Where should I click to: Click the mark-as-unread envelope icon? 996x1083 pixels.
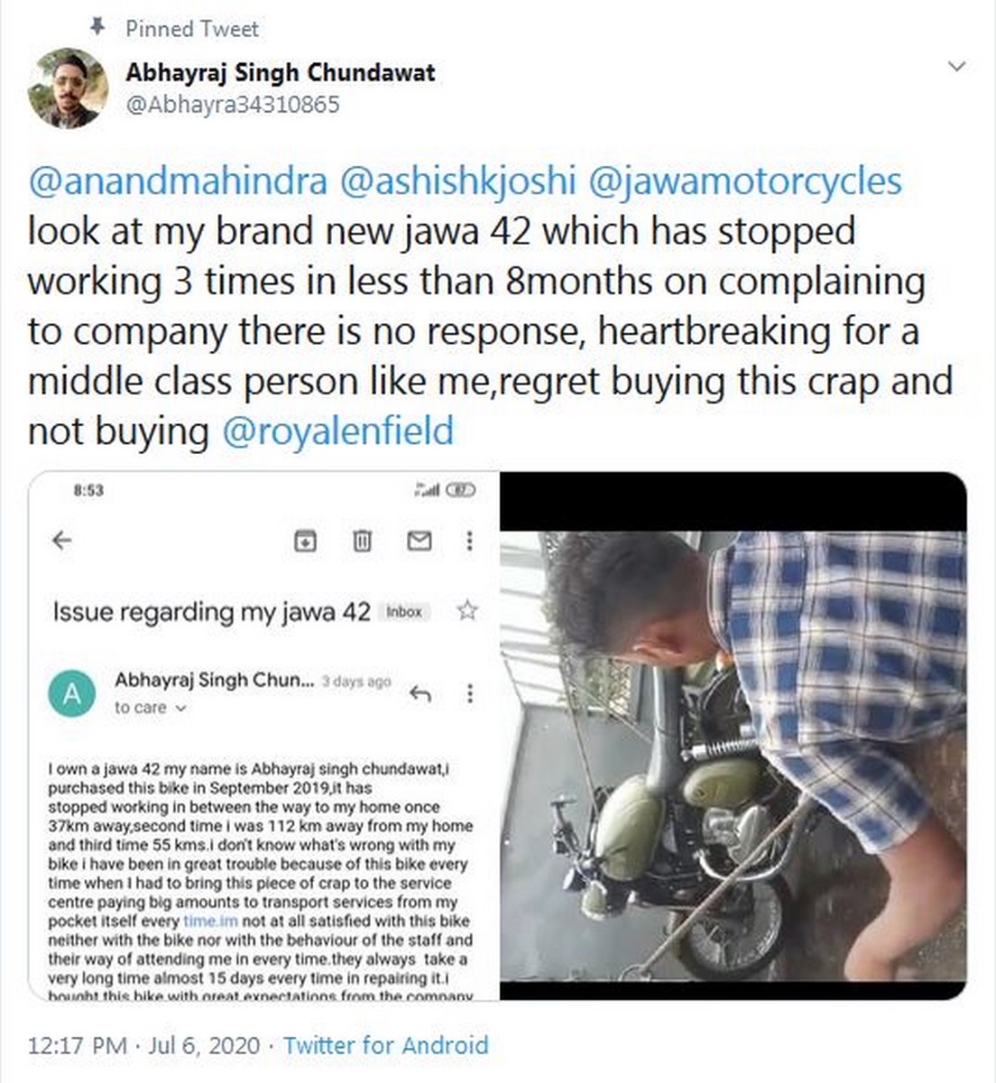pyautogui.click(x=419, y=541)
